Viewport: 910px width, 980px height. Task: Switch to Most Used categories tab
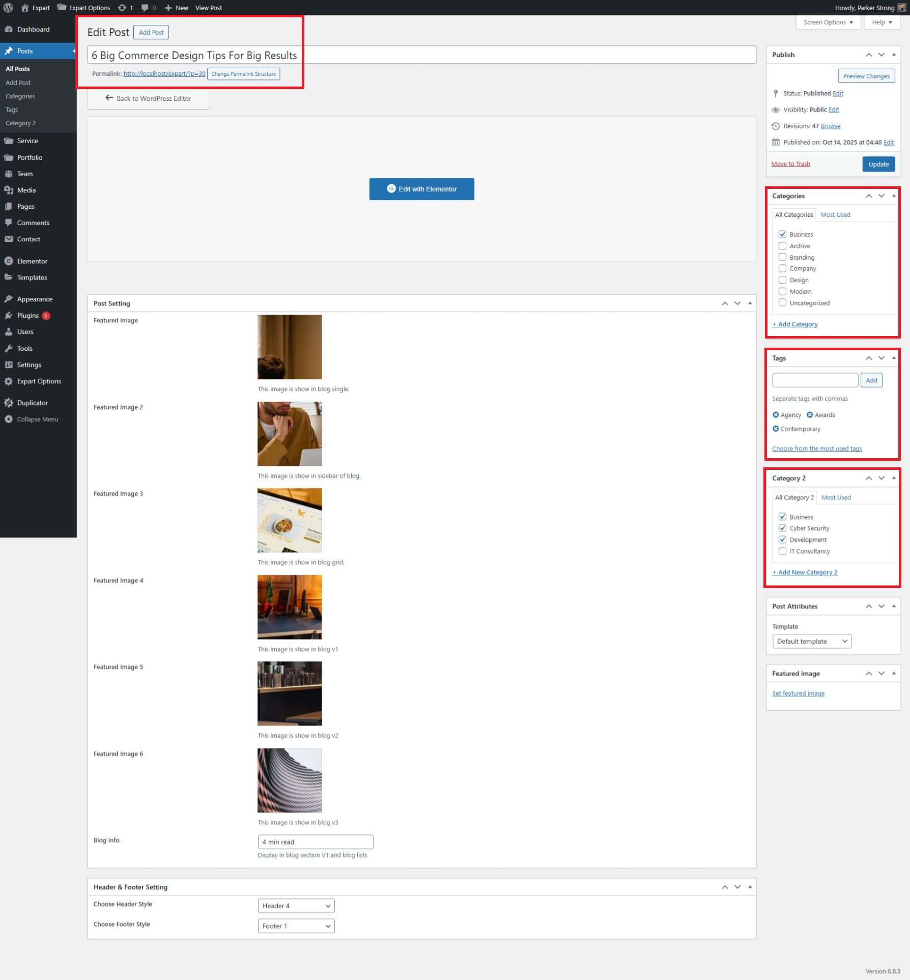tap(835, 215)
